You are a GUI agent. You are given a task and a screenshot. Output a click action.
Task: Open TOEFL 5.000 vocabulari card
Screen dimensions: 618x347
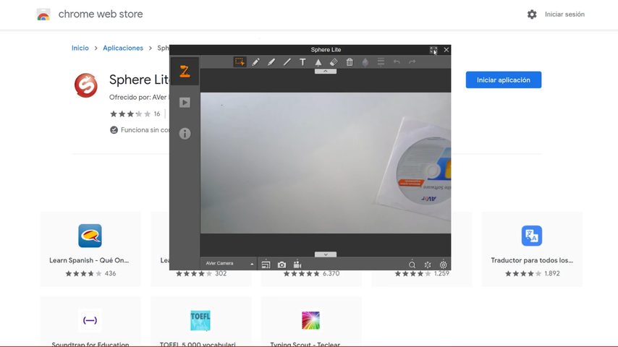pyautogui.click(x=200, y=322)
